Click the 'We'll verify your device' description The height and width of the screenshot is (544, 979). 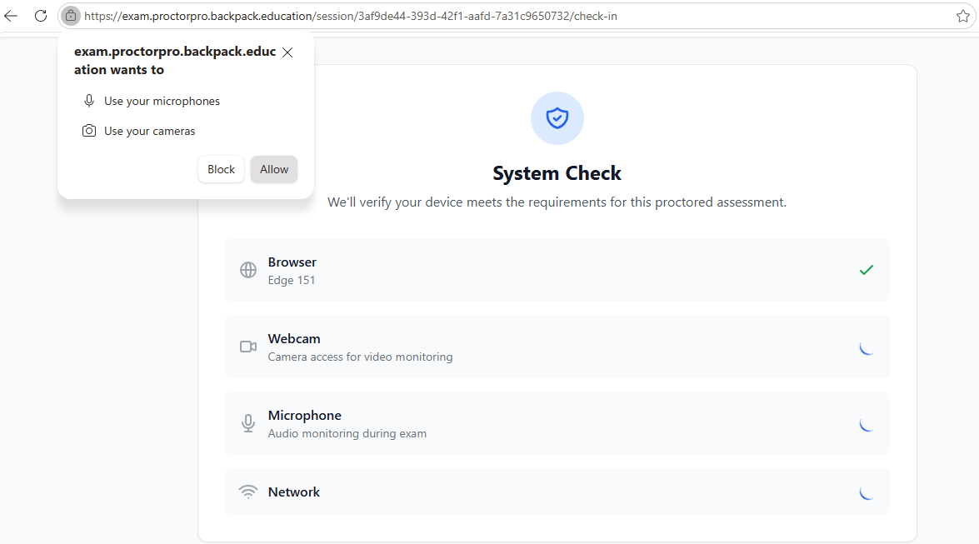coord(557,202)
